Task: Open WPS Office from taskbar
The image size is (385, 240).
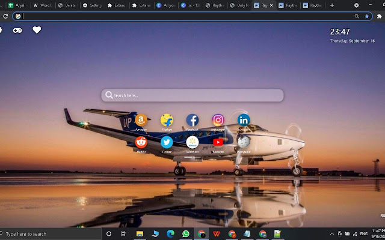Action: click(x=217, y=234)
